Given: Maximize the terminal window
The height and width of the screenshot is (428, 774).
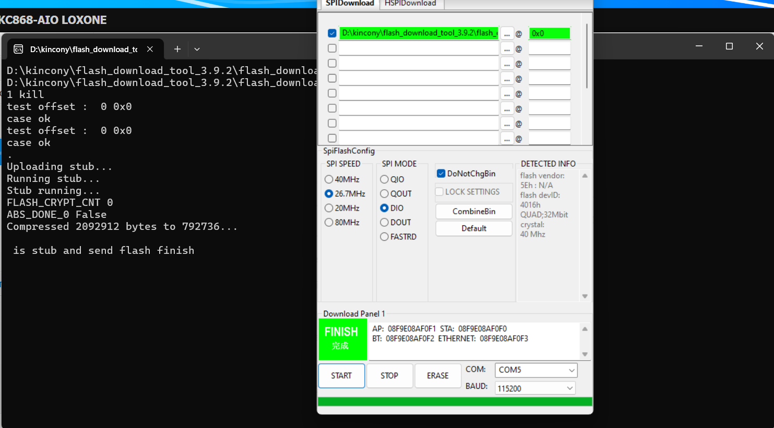Looking at the screenshot, I should [729, 46].
